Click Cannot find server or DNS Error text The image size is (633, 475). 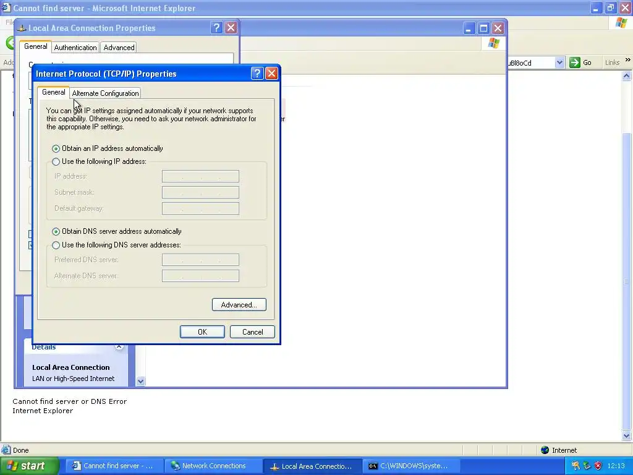click(x=69, y=401)
